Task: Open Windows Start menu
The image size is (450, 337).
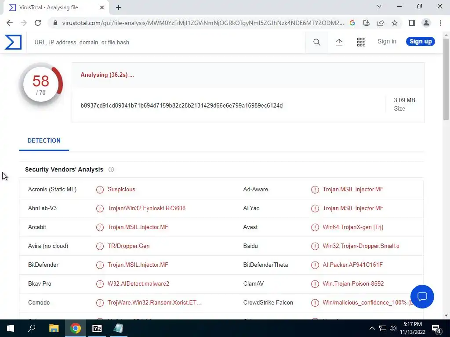Action: tap(11, 328)
